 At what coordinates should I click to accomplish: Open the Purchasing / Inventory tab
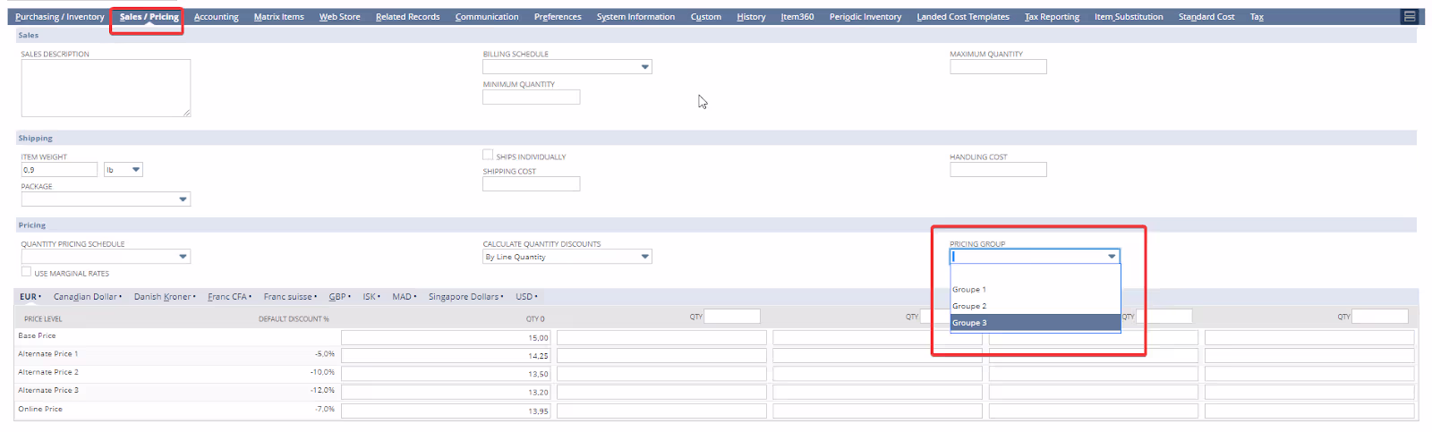pyautogui.click(x=59, y=17)
